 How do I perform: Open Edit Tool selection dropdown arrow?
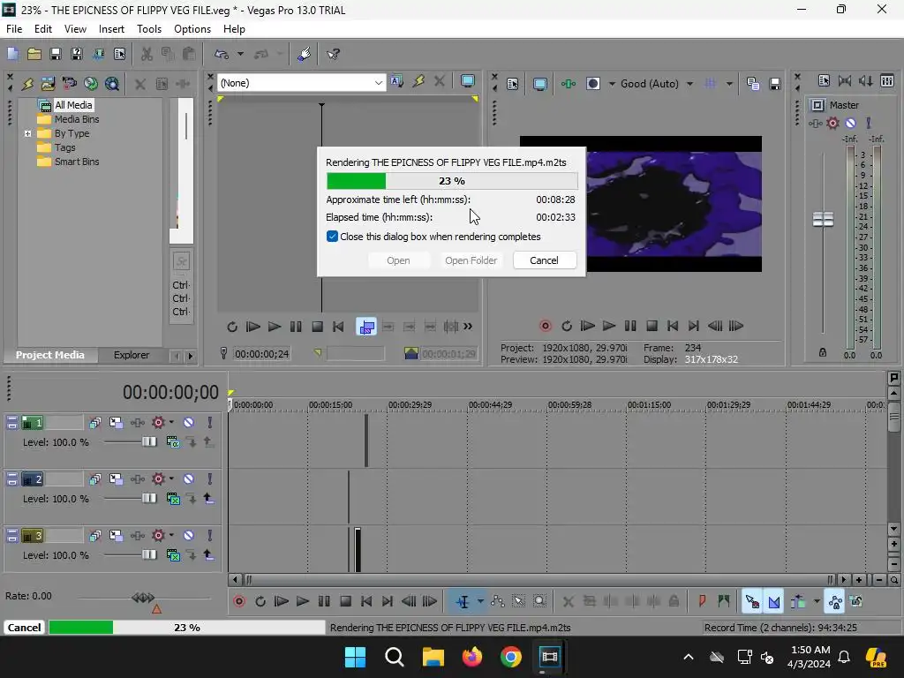480,601
